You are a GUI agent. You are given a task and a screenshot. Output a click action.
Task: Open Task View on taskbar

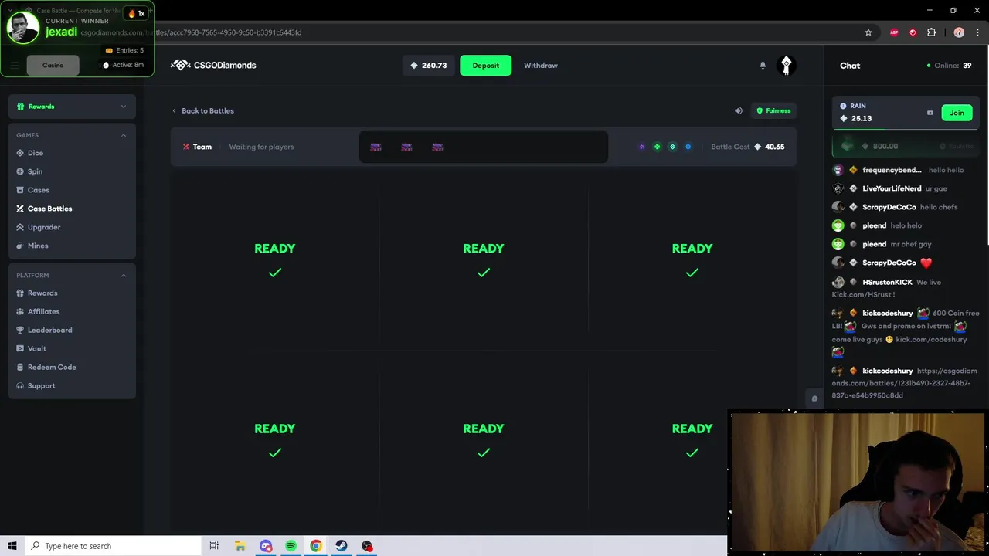click(214, 546)
